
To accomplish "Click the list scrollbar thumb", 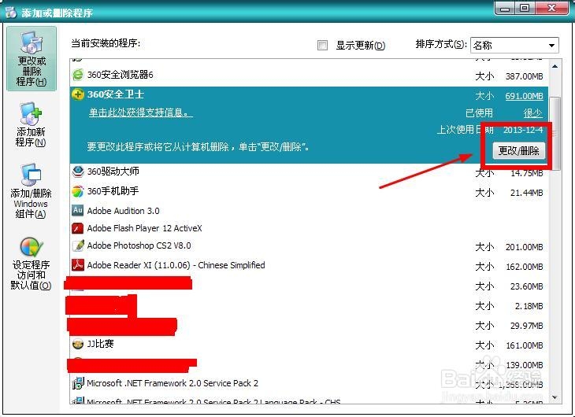I will click(x=555, y=134).
